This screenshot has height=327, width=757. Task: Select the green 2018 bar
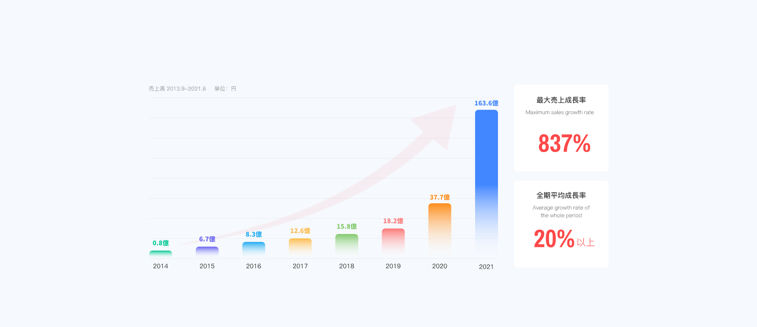(347, 244)
